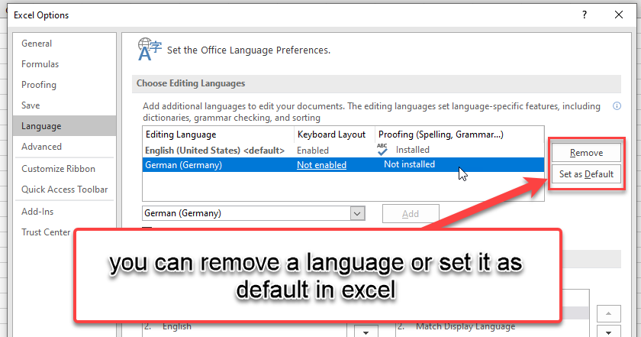Select the Language category
The image size is (641, 337).
click(64, 126)
